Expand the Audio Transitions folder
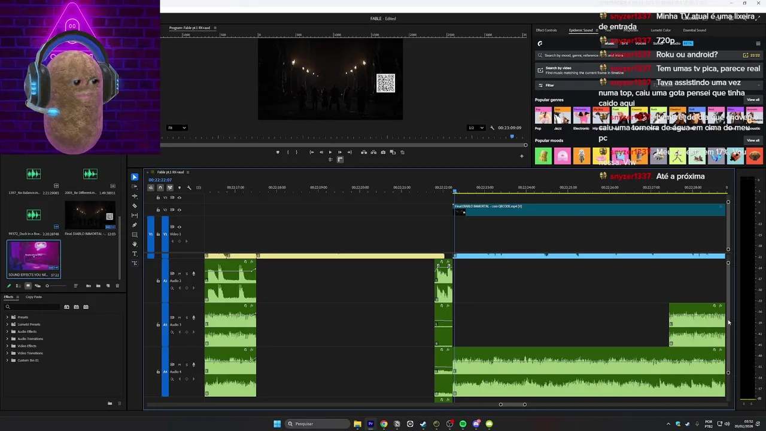 coord(7,339)
